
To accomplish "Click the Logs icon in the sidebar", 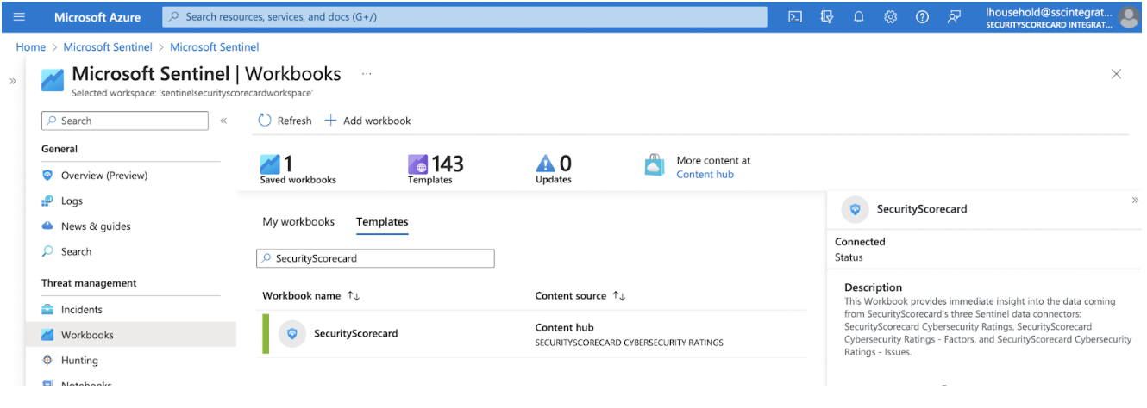I will click(47, 201).
